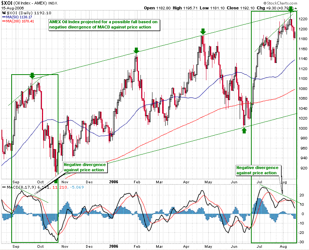Click the red MA(200) legend line swatch
The image size is (309, 250).
[x=4, y=21]
